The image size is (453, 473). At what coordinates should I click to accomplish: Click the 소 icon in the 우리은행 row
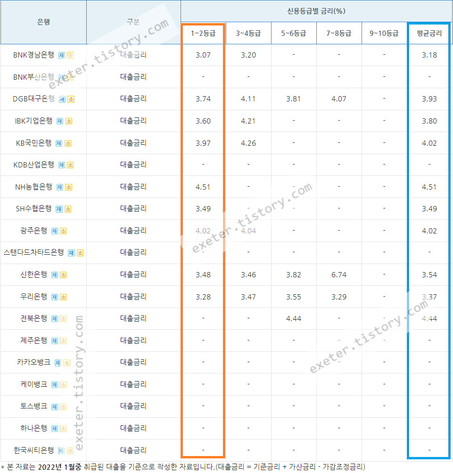point(63,297)
